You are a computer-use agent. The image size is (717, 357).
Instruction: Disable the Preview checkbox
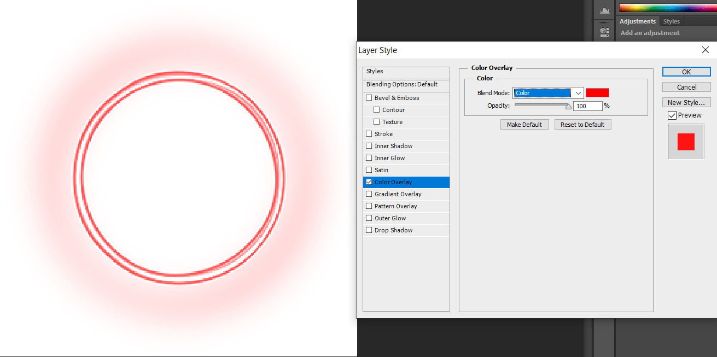tap(672, 115)
